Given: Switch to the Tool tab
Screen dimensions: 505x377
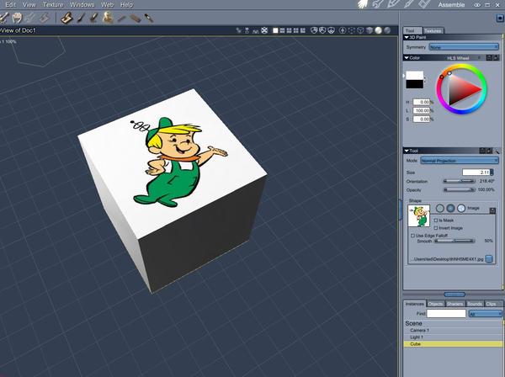Looking at the screenshot, I should 412,30.
